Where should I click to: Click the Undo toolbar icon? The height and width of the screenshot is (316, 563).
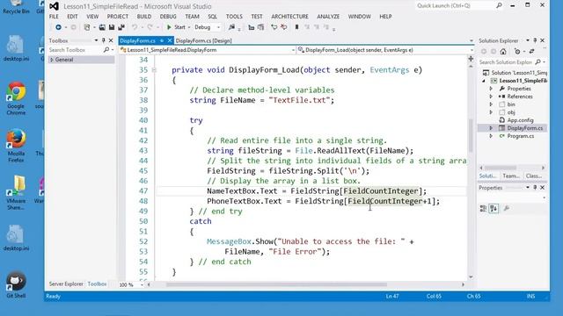pyautogui.click(x=135, y=27)
